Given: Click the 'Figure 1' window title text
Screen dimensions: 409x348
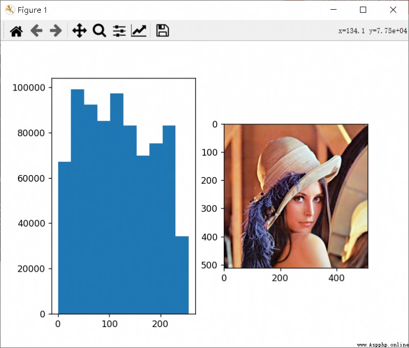Looking at the screenshot, I should [x=32, y=10].
